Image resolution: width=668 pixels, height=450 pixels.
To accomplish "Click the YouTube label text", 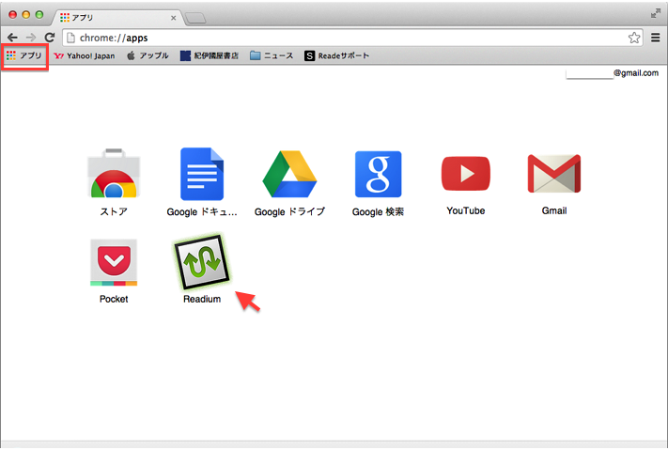I will pos(466,210).
